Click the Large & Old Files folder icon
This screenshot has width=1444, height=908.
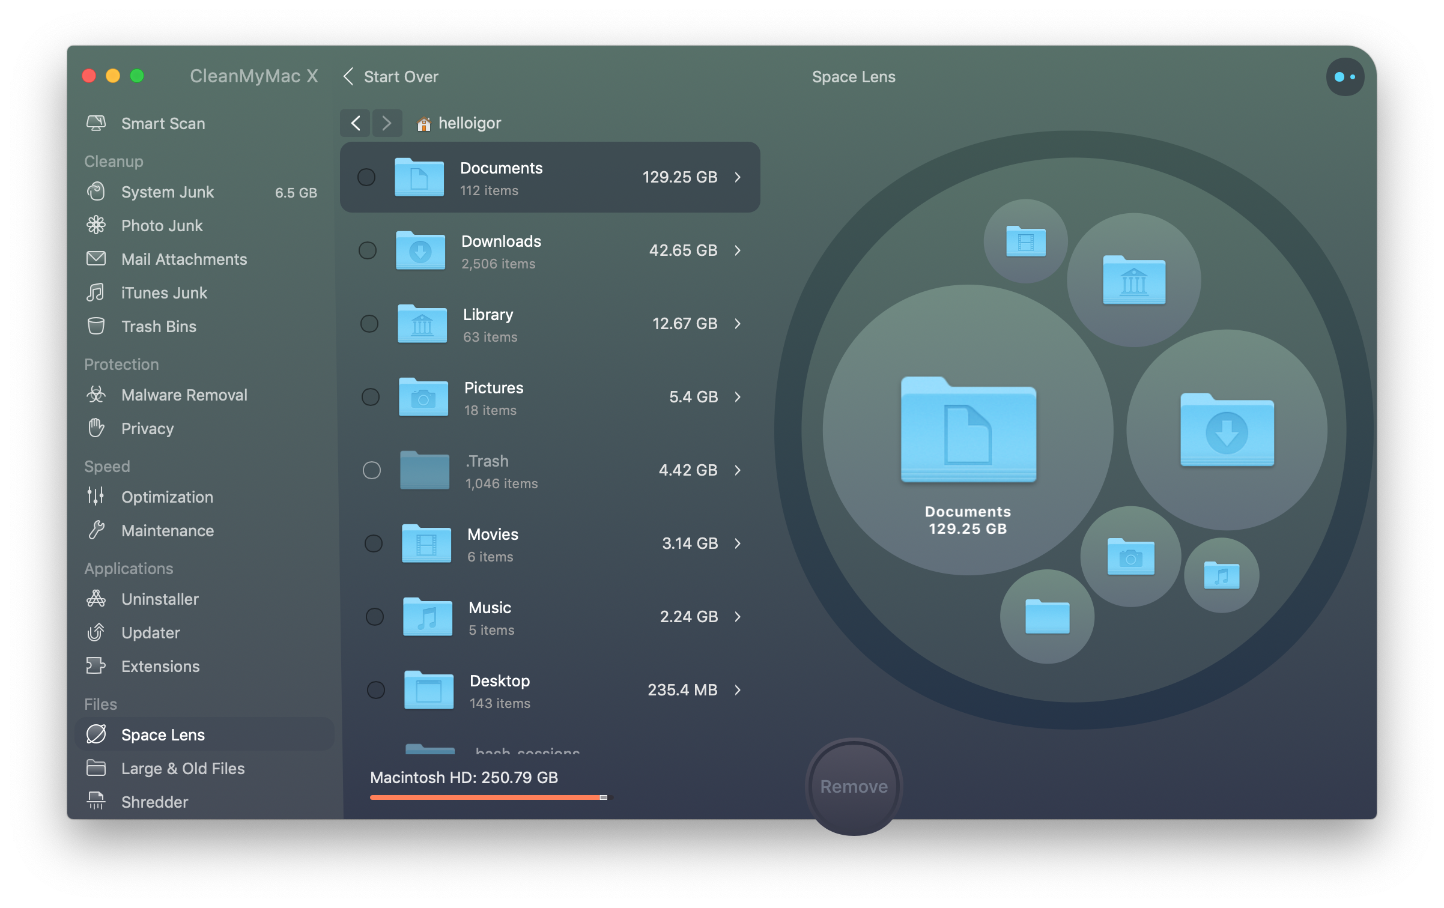pyautogui.click(x=96, y=768)
